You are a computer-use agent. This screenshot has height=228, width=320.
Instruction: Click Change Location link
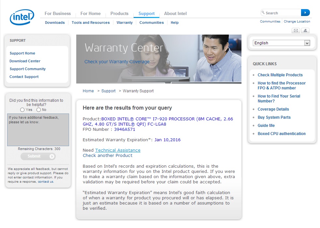297,22
